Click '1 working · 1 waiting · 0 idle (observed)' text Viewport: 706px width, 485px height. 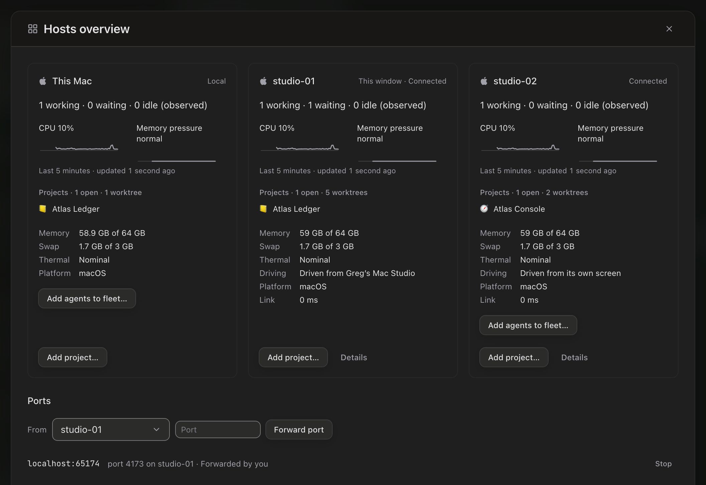tap(343, 105)
